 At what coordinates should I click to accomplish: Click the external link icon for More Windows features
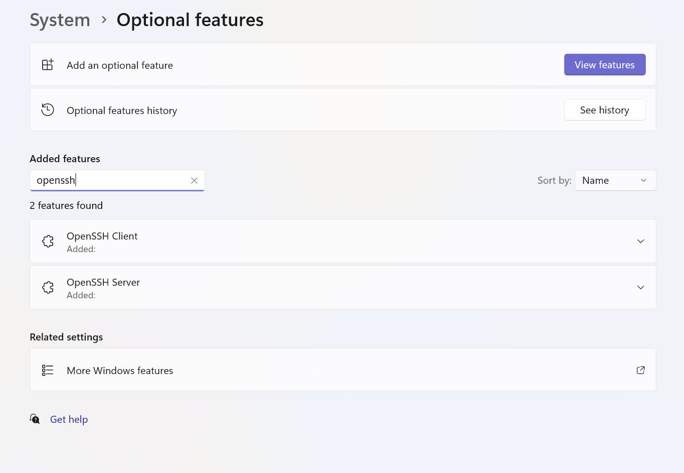pyautogui.click(x=640, y=370)
